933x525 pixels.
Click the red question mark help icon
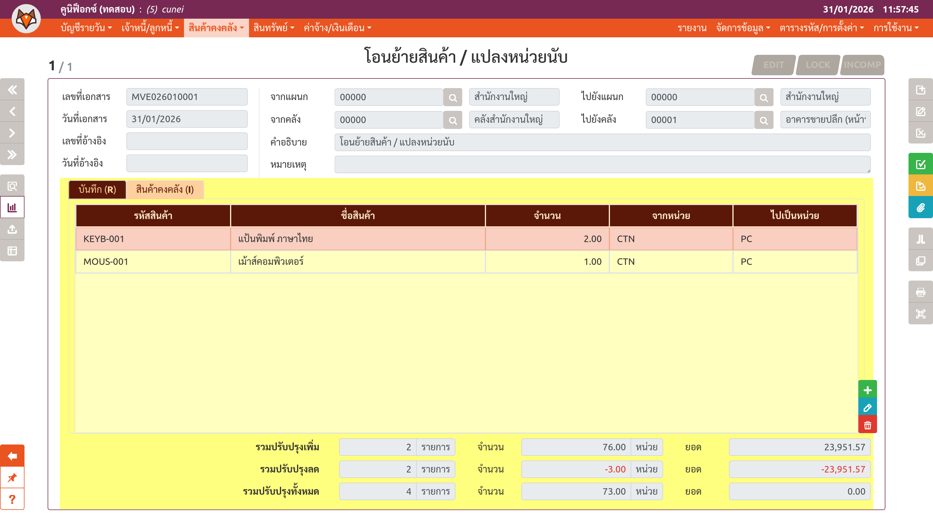click(x=12, y=499)
